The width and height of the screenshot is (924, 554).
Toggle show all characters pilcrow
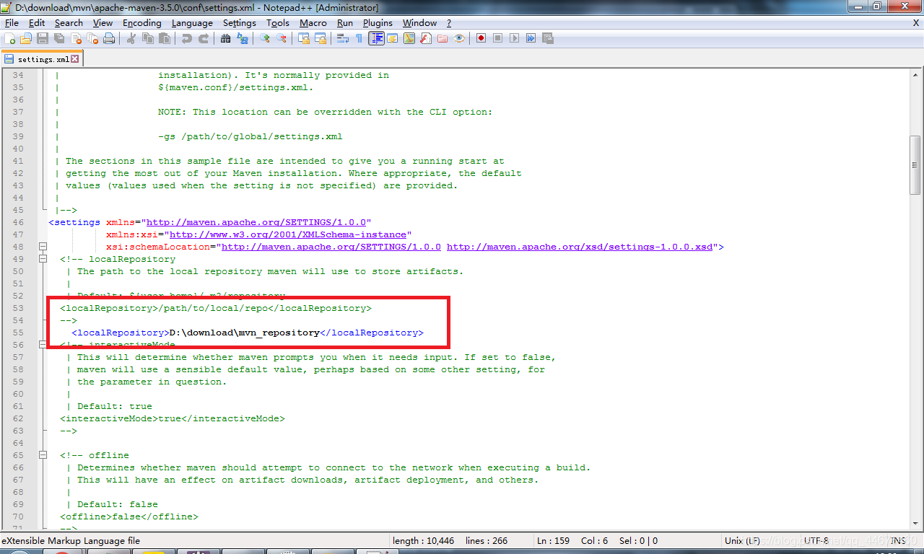[359, 38]
